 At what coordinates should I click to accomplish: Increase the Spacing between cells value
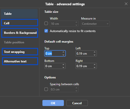click(76, 88)
